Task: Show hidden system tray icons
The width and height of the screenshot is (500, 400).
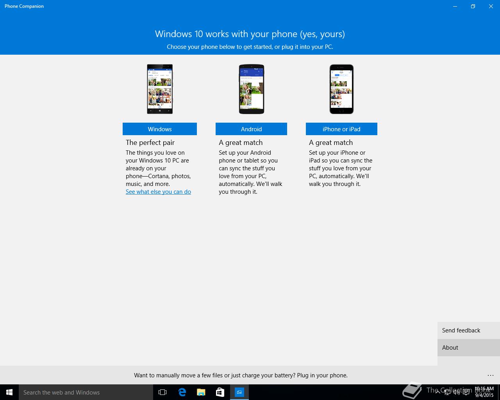Action: (438, 392)
